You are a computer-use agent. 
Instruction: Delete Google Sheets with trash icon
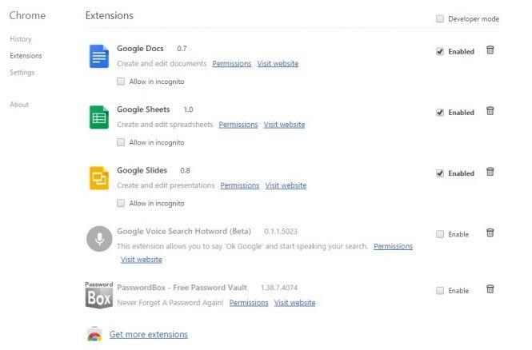coord(490,111)
